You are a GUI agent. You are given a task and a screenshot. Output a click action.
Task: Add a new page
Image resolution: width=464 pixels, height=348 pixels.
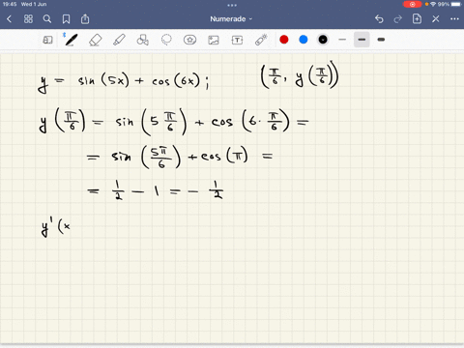(x=417, y=18)
